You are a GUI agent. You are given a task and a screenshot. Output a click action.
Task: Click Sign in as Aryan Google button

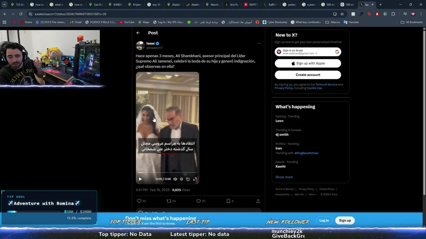coord(308,52)
